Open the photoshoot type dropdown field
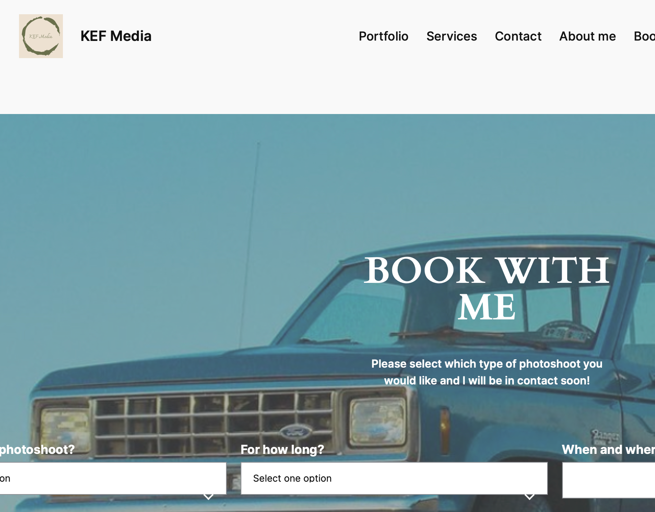This screenshot has height=512, width=655. point(113,478)
